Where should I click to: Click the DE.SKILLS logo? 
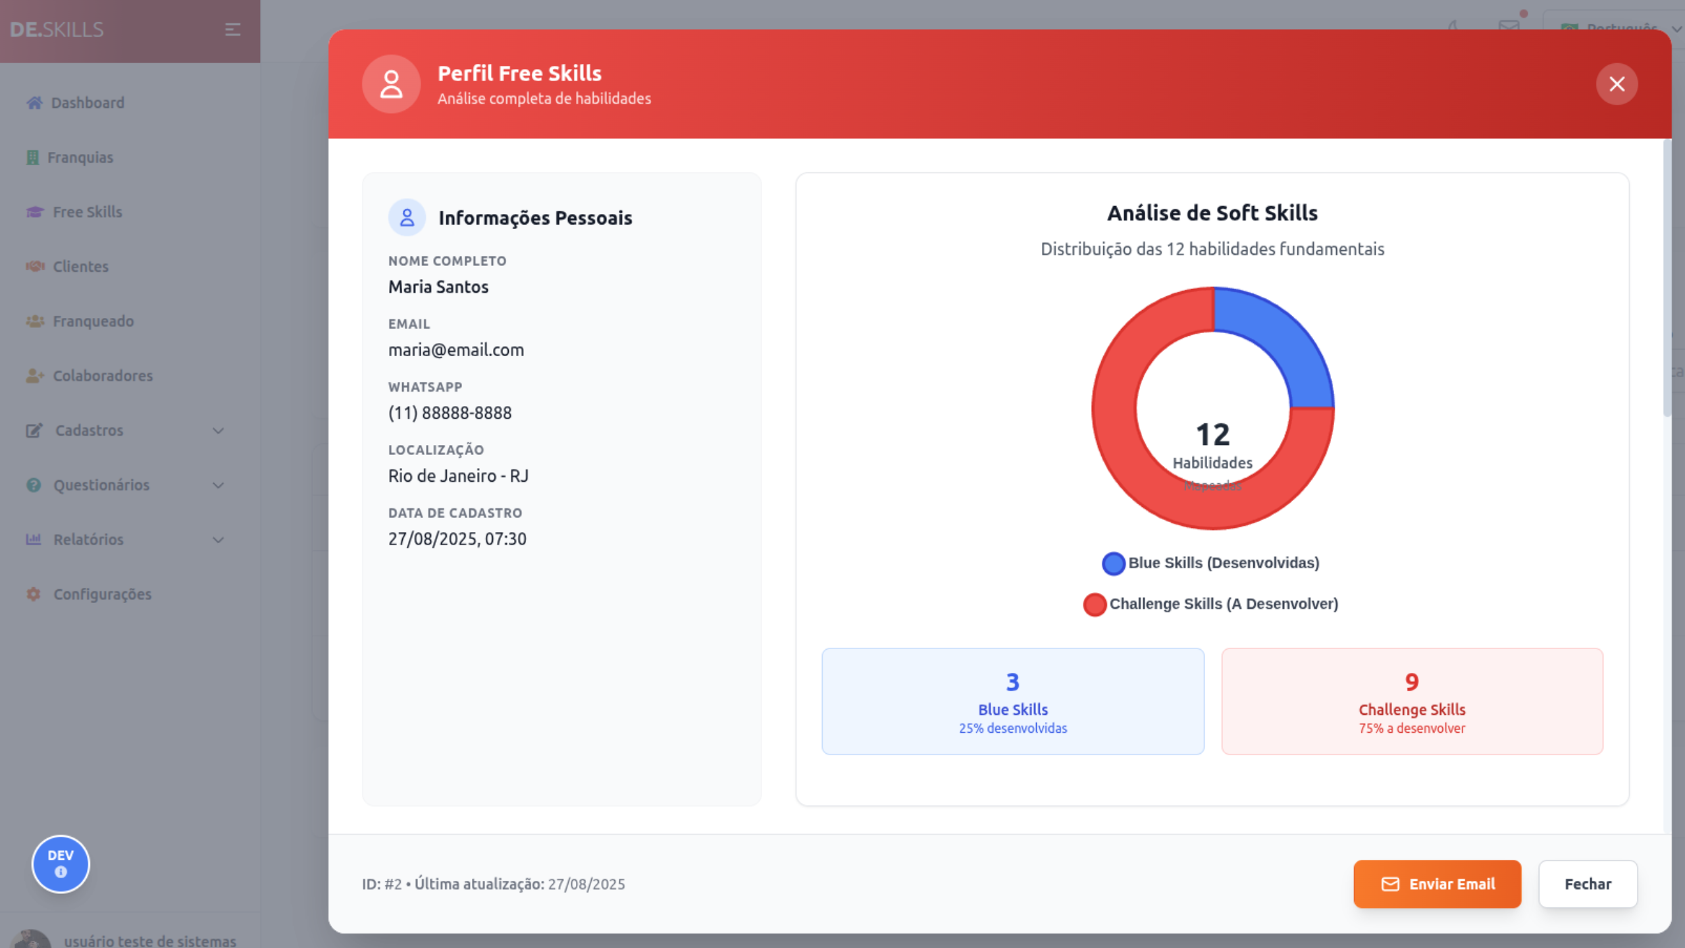point(57,30)
